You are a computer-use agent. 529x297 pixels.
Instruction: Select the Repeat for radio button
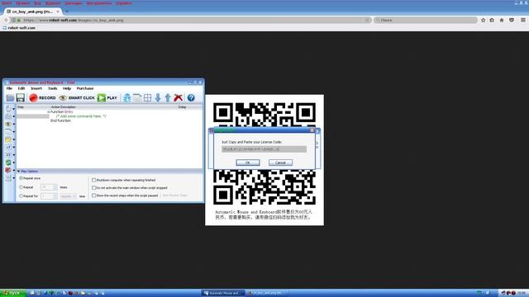click(21, 196)
